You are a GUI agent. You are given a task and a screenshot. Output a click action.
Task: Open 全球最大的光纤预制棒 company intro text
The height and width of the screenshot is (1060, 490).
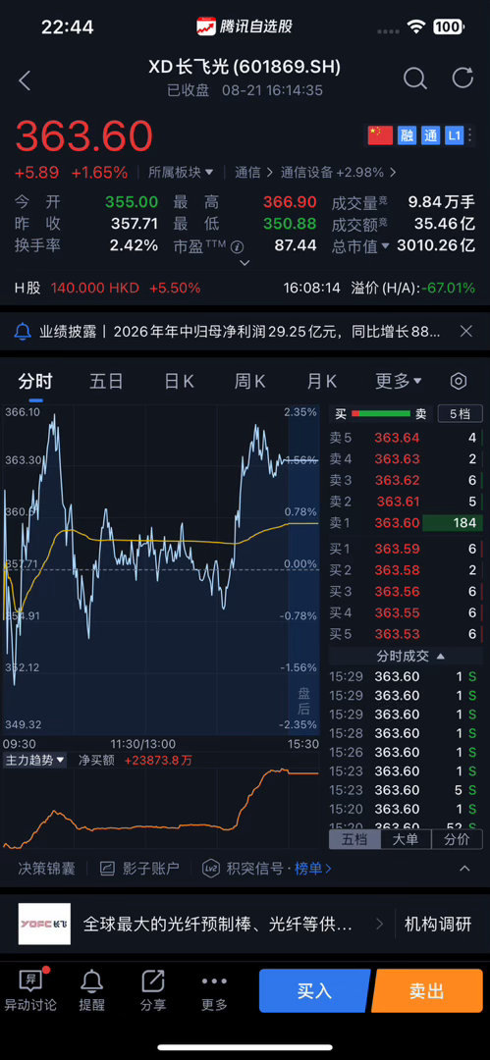coord(217,925)
